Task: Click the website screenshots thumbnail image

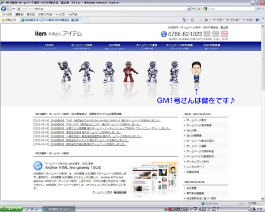Action: 154,177
